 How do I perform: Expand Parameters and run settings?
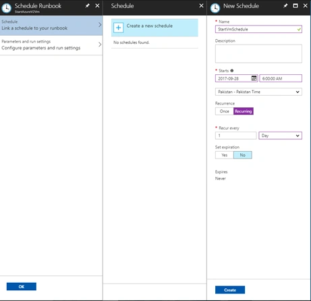51,45
